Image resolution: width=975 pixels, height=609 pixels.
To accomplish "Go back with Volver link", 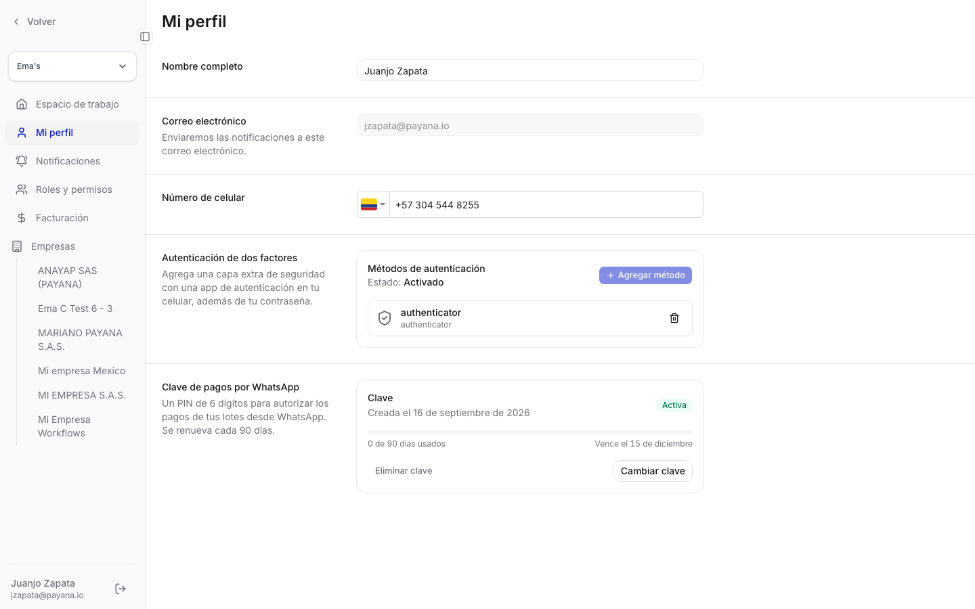I will point(35,22).
